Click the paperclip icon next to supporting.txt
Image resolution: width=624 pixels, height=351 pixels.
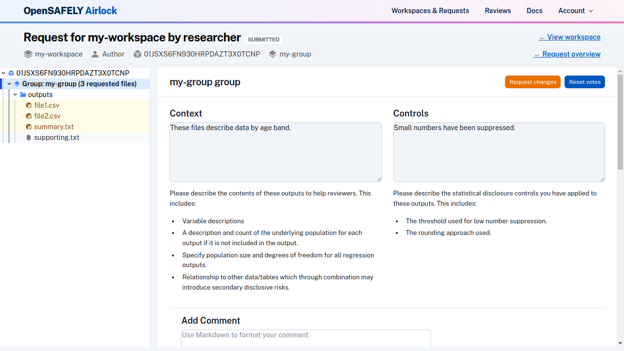28,137
